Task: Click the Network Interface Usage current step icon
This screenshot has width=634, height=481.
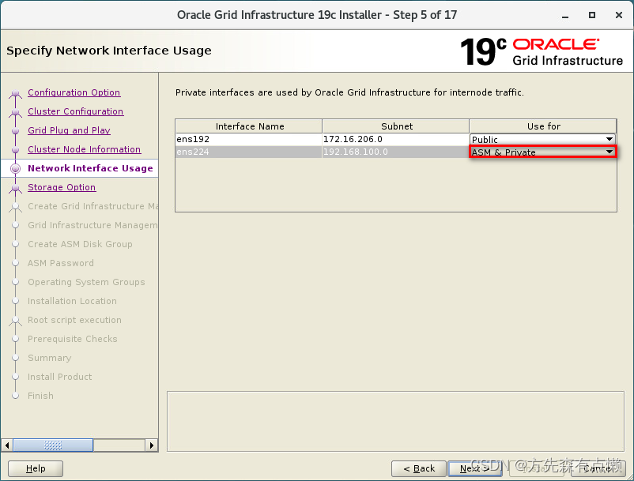Action: tap(15, 169)
